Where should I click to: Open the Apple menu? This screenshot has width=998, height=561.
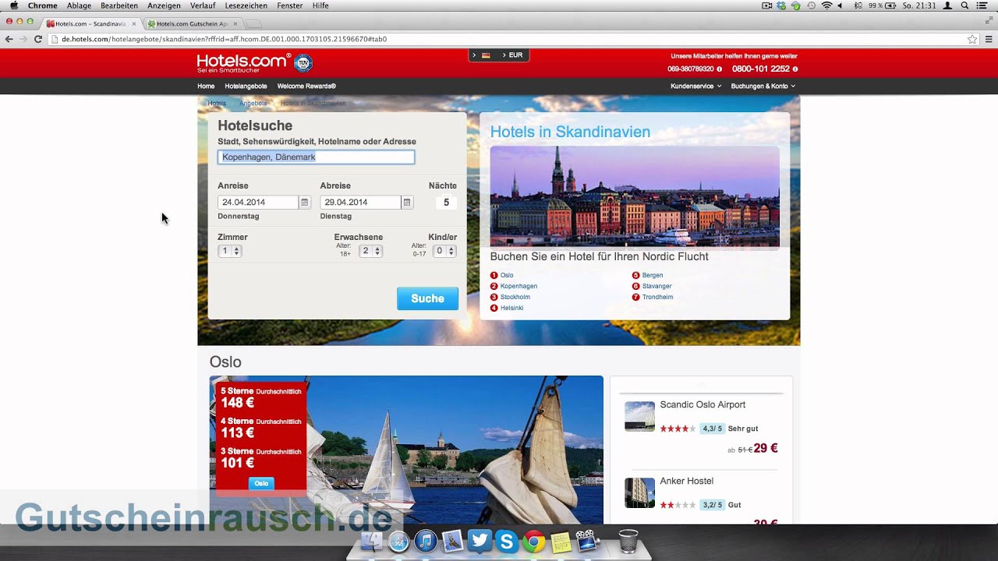point(13,5)
